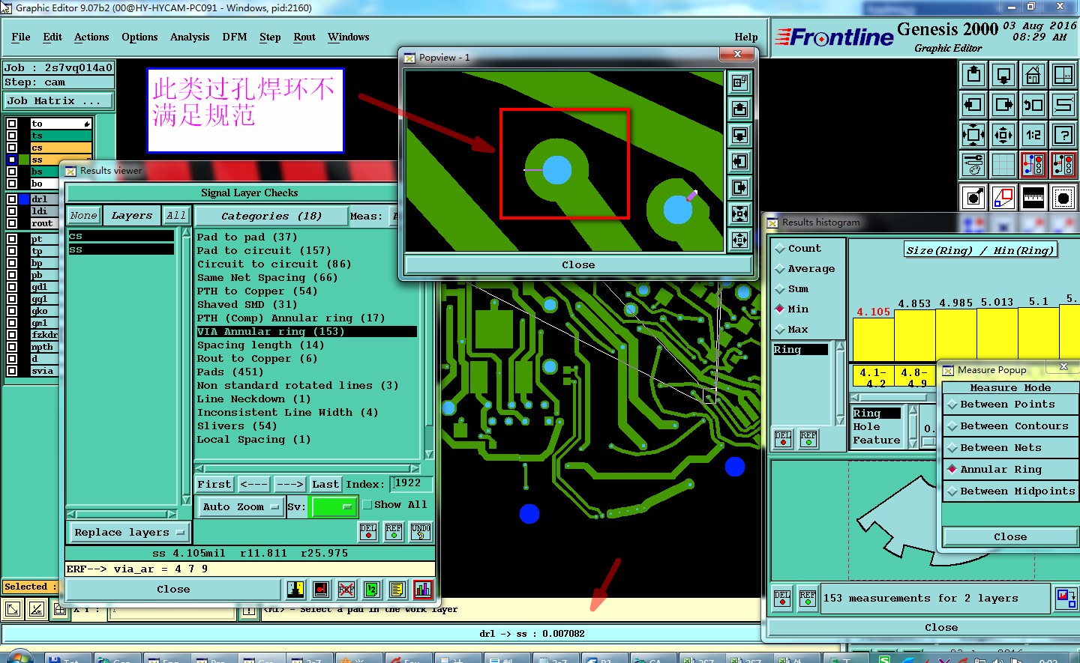Choose Between Points measure mode

pos(1009,405)
